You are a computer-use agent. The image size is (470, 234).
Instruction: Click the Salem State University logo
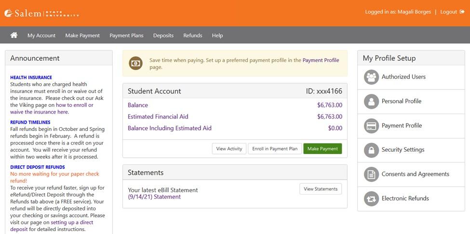click(x=41, y=13)
